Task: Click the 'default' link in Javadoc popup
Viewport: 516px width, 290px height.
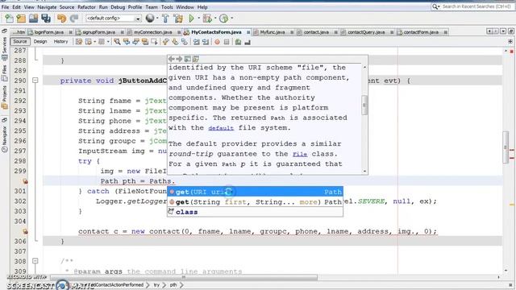Action: click(x=221, y=128)
